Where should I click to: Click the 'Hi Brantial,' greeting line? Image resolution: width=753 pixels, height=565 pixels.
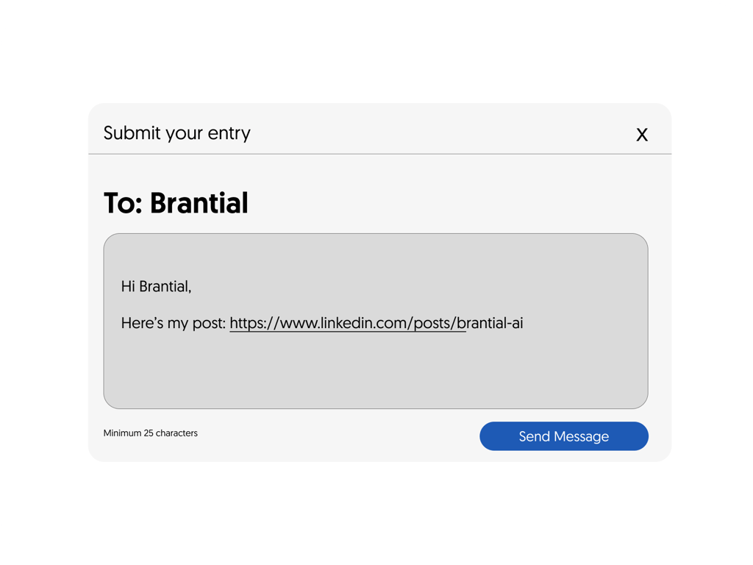point(155,286)
